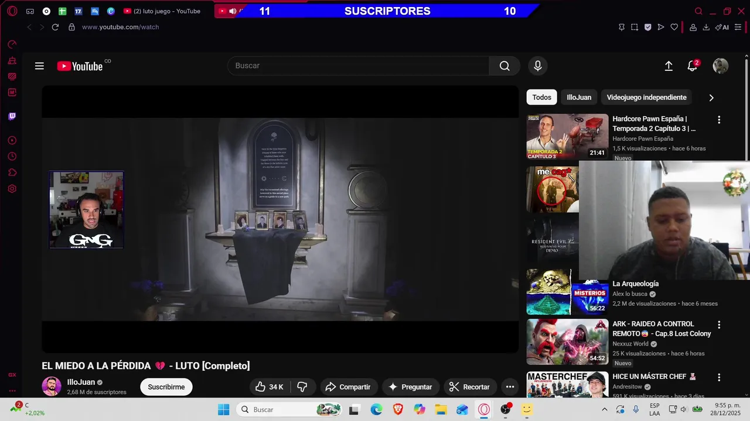Open options for ARK Raideo video

pyautogui.click(x=719, y=325)
